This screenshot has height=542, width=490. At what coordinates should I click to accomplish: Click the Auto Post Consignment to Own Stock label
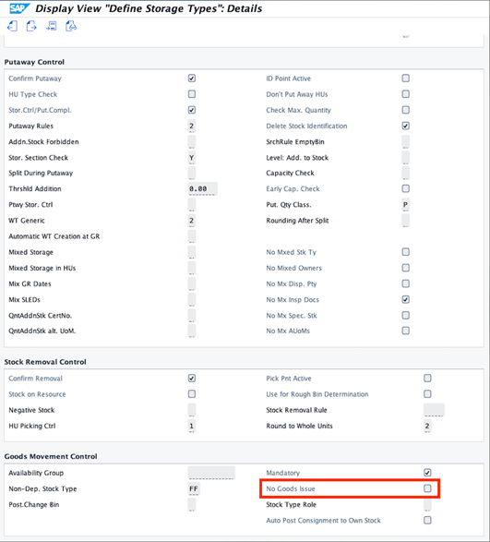pos(324,520)
